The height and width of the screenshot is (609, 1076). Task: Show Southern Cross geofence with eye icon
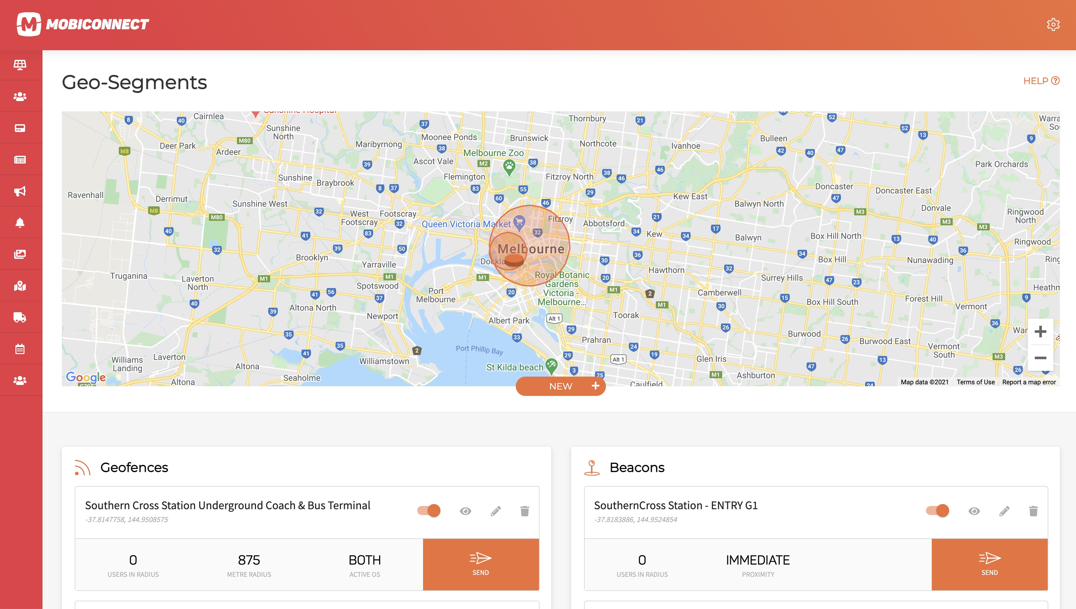pos(465,511)
